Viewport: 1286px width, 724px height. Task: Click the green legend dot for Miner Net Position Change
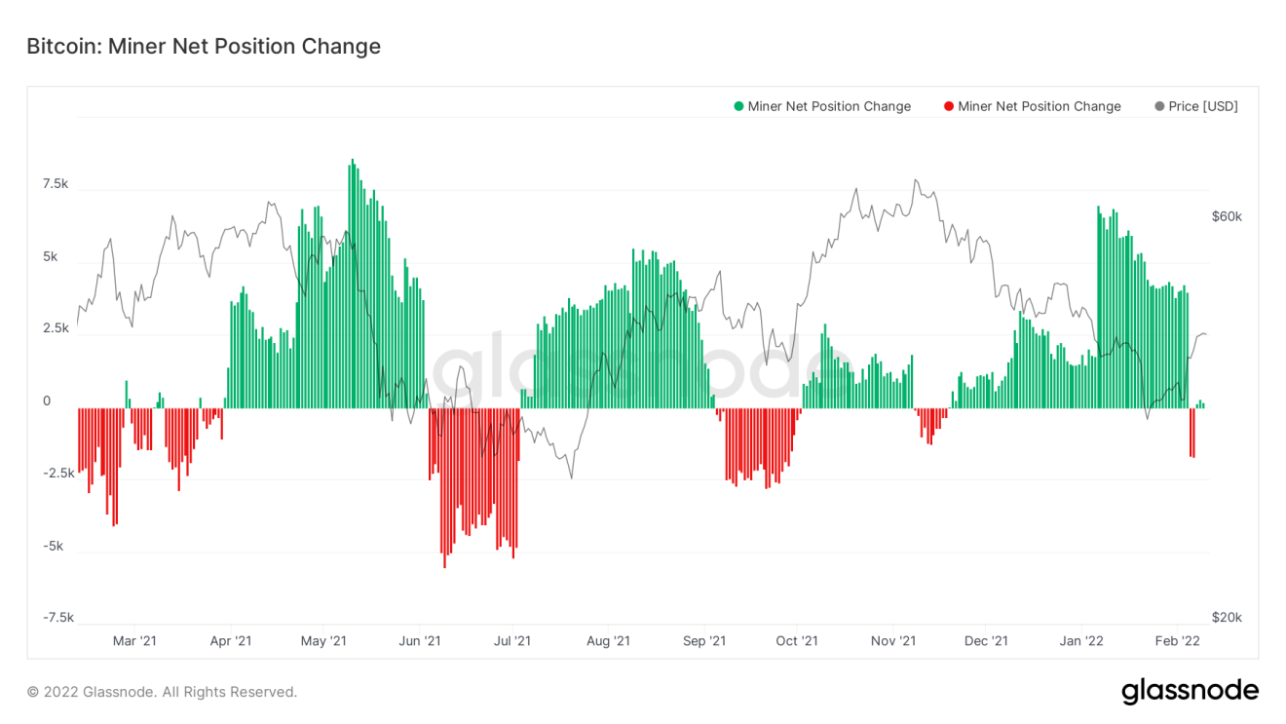point(738,106)
